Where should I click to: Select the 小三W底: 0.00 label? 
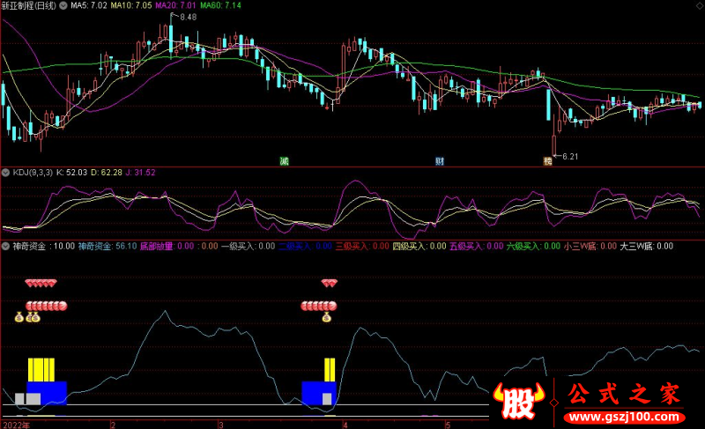(590, 246)
